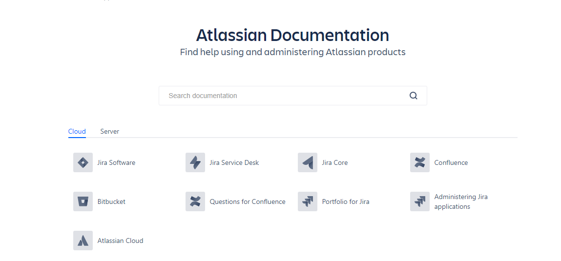The image size is (561, 261).
Task: Open the Atlassian Cloud text link
Action: point(120,241)
